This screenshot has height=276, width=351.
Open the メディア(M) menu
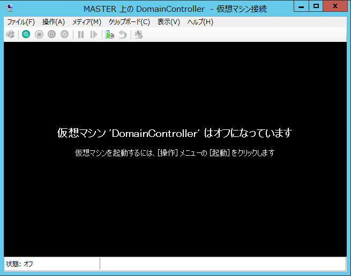87,22
